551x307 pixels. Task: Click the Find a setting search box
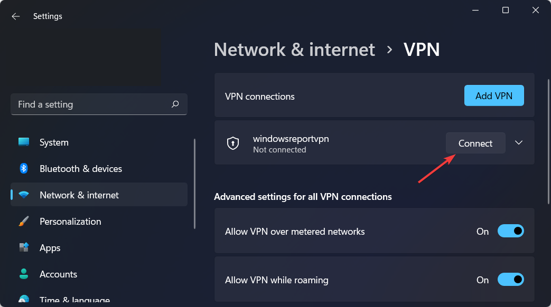[92, 104]
